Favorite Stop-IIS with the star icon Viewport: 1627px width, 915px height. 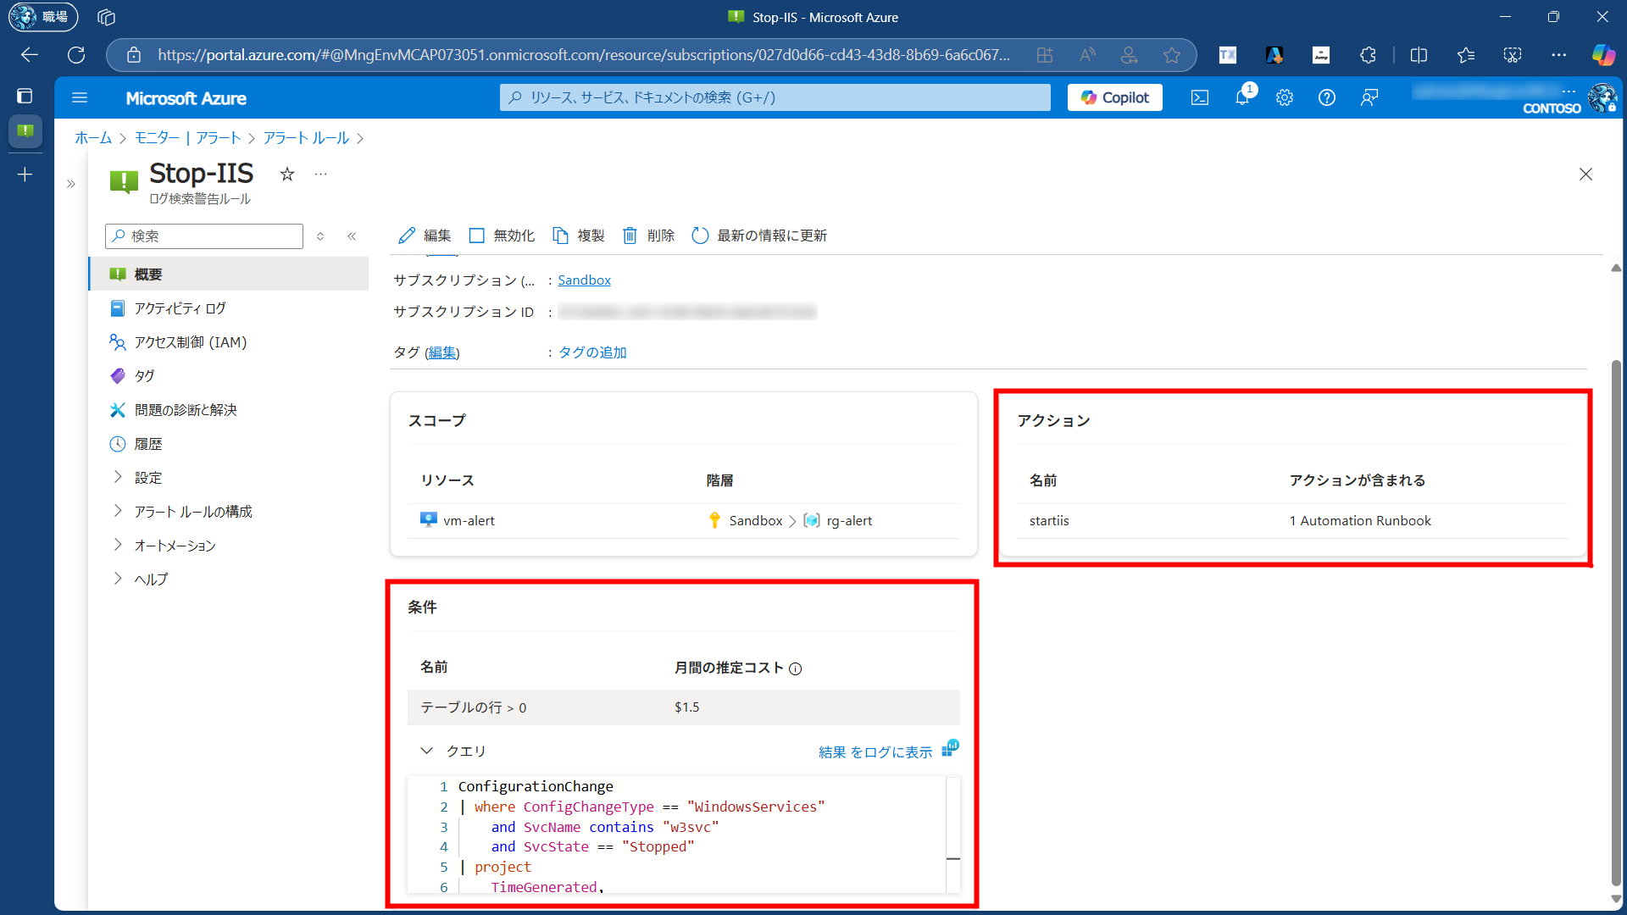(287, 174)
